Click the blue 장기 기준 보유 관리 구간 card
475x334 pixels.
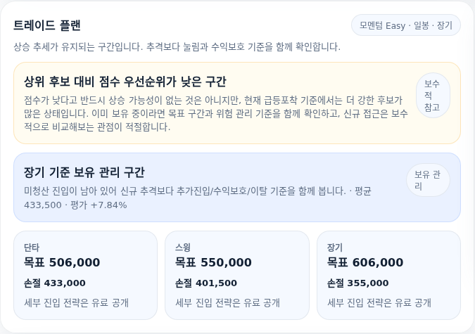(237, 188)
